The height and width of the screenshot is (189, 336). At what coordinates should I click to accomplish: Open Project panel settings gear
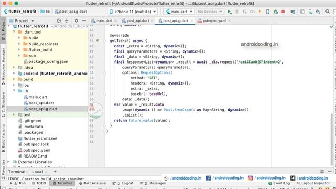(76, 20)
